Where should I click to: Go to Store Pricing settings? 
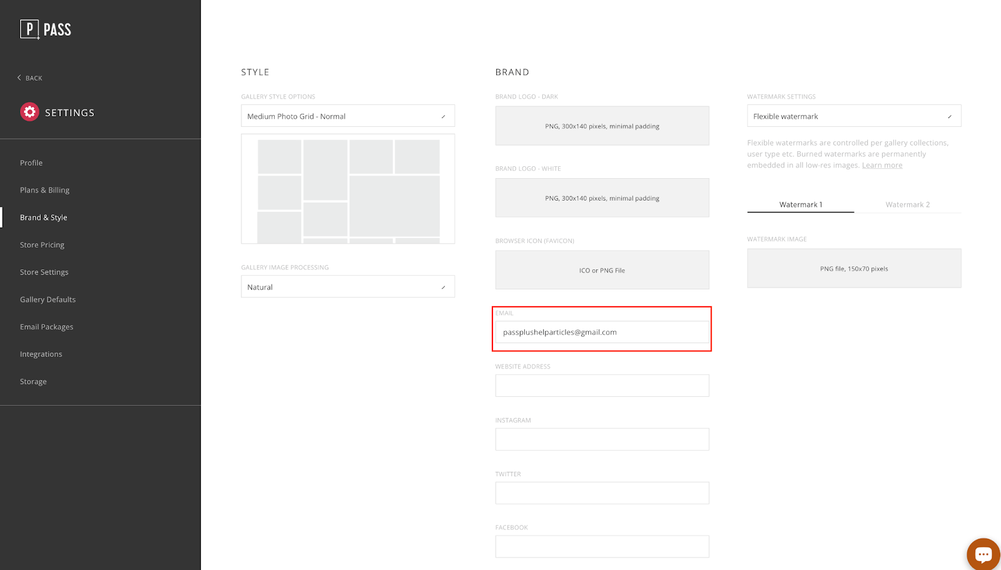pyautogui.click(x=42, y=244)
